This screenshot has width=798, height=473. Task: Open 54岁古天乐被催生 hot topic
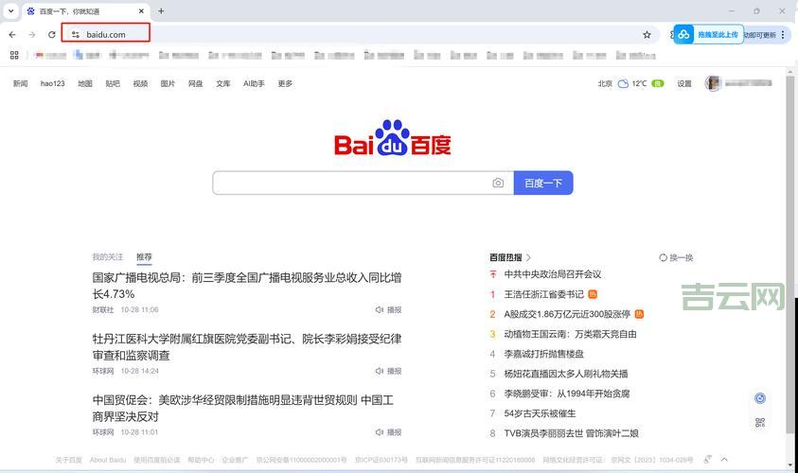point(540,413)
